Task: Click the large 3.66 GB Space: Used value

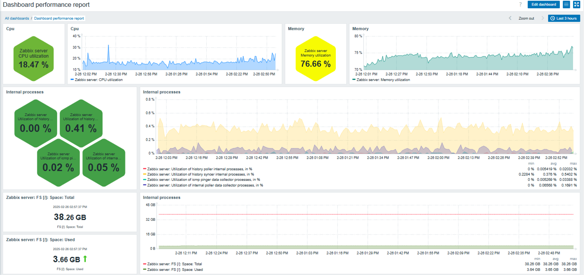Action: pyautogui.click(x=67, y=260)
